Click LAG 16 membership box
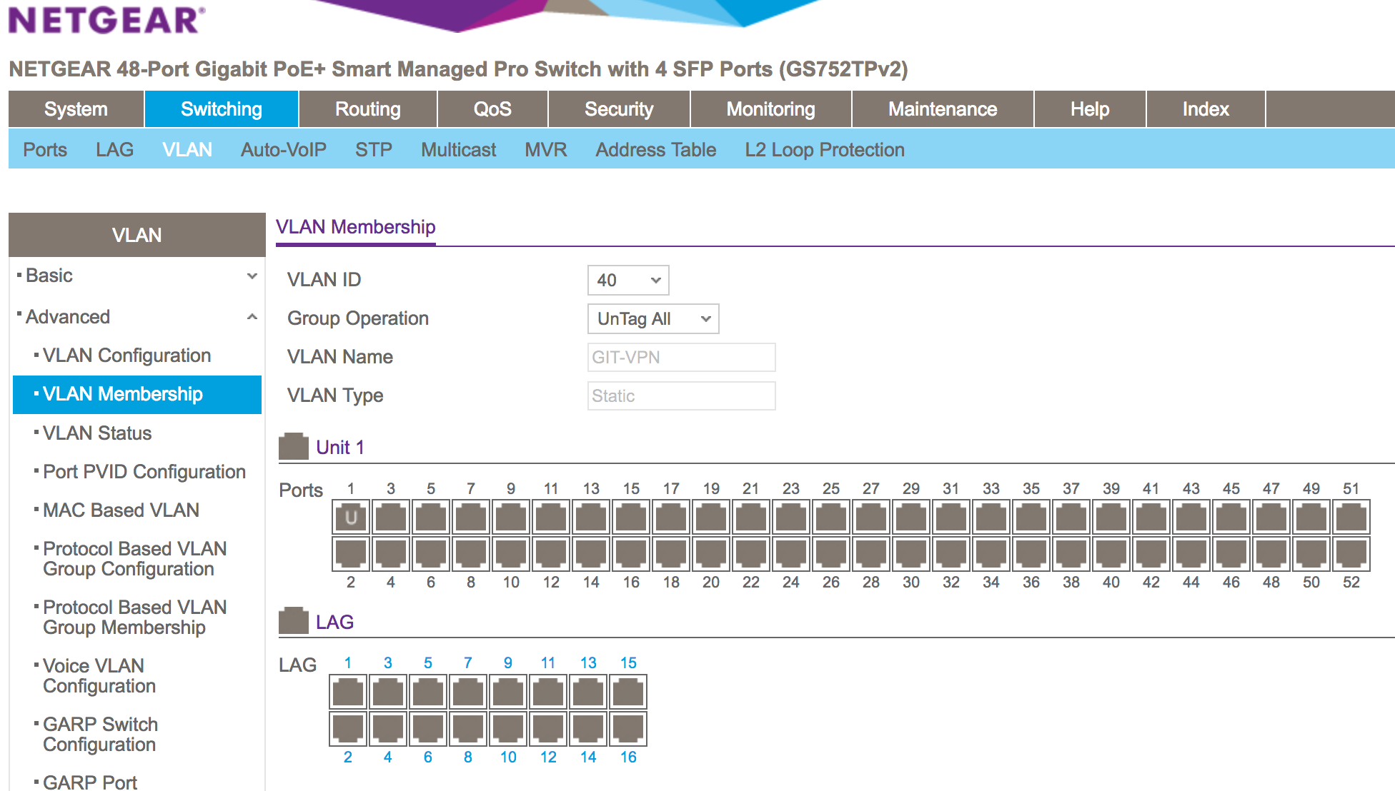Image resolution: width=1395 pixels, height=791 pixels. click(x=628, y=728)
